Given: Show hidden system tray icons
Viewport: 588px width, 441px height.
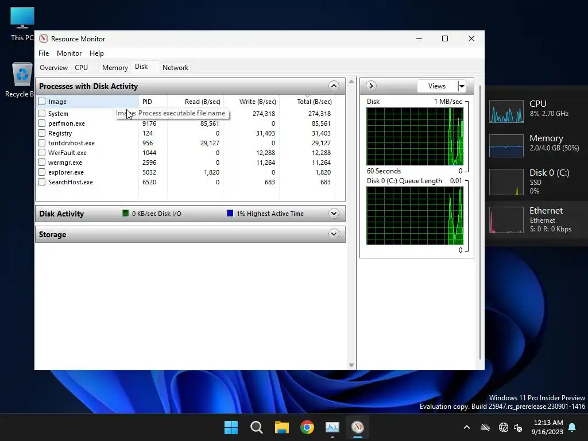Looking at the screenshot, I should tap(467, 427).
